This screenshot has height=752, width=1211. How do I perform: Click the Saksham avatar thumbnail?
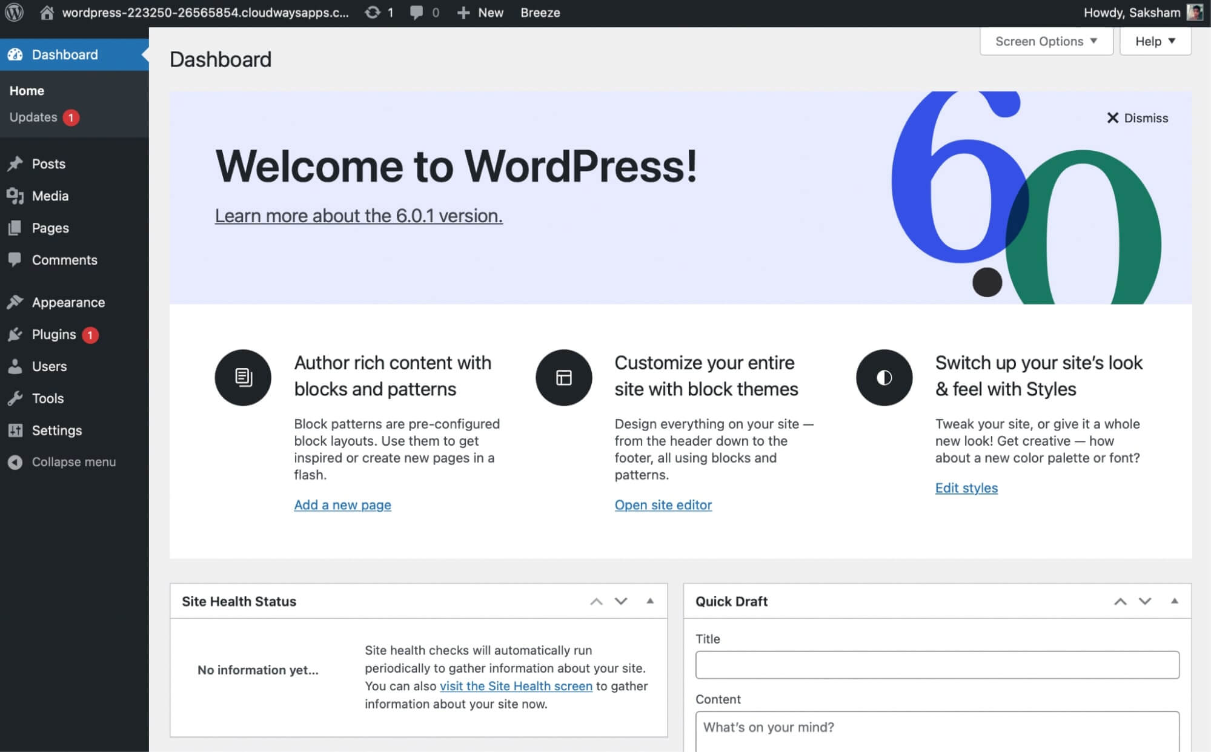pos(1194,12)
